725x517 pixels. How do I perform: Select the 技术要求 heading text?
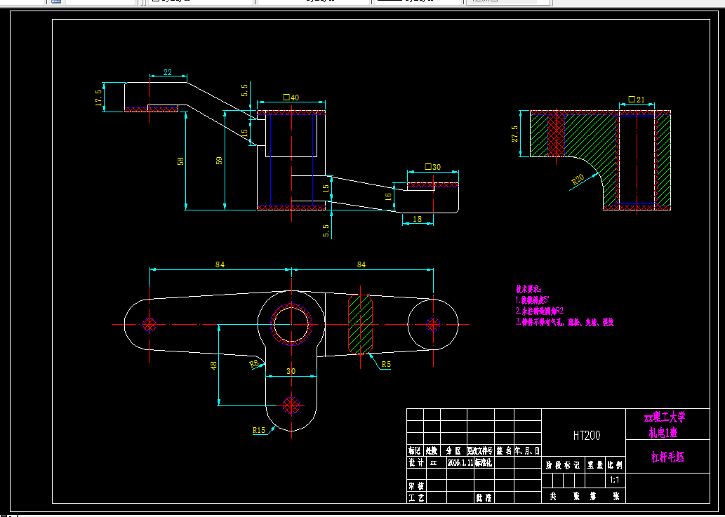528,289
